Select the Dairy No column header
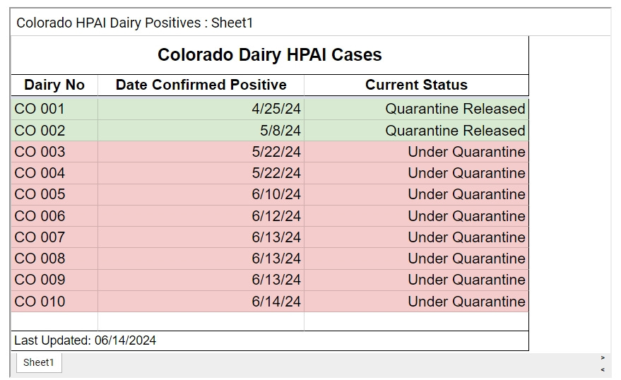 click(x=54, y=85)
